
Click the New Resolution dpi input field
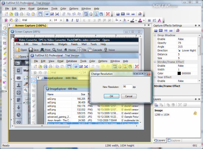point(127,87)
